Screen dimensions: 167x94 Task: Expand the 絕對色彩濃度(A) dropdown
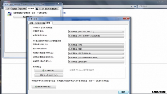[96, 57]
